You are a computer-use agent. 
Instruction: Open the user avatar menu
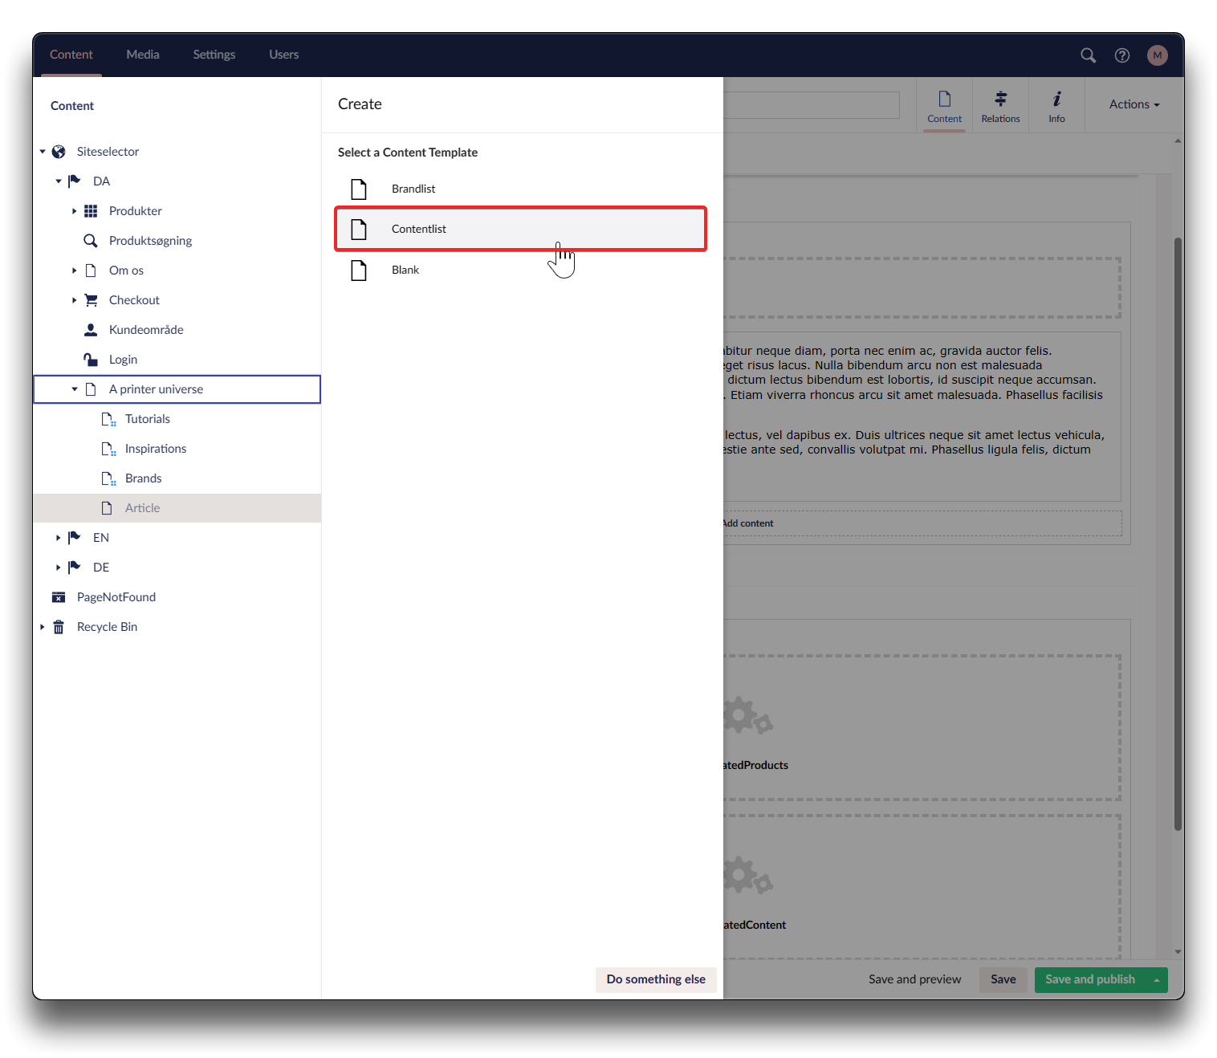coord(1157,55)
